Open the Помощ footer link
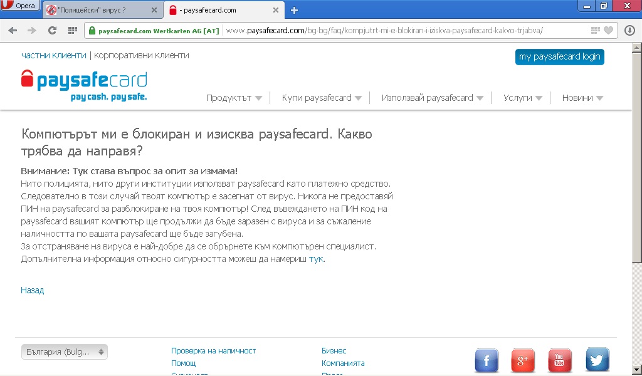The height and width of the screenshot is (376, 642). pyautogui.click(x=184, y=363)
